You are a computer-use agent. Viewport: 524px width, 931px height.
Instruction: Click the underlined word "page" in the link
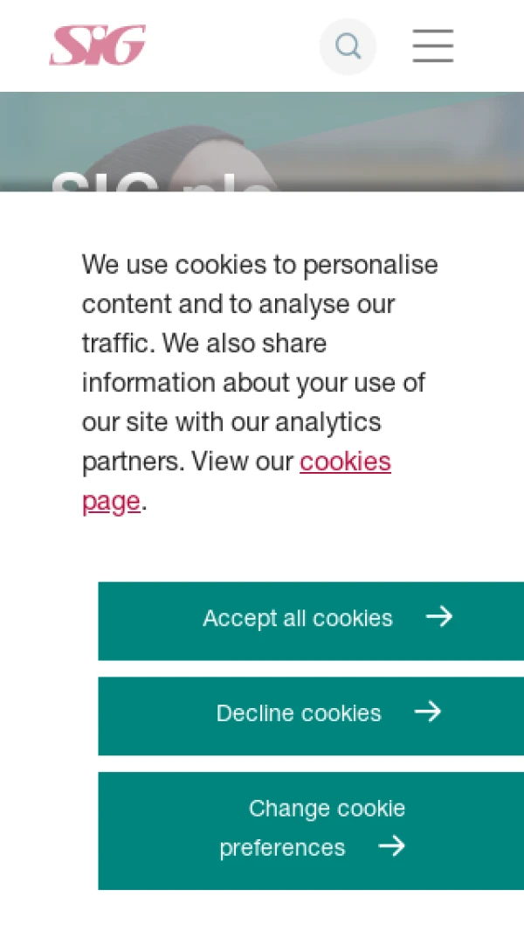click(111, 501)
